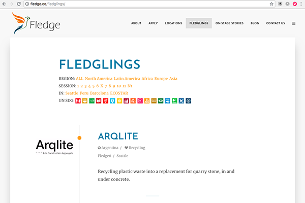
Task: Select SDG 16 Peace and Justice dove icon
Action: pos(181,101)
